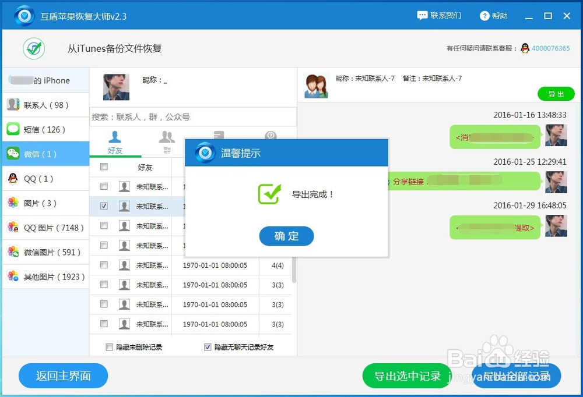583x397 pixels.
Task: Select the 短信 (126) messages category
Action: [x=45, y=129]
